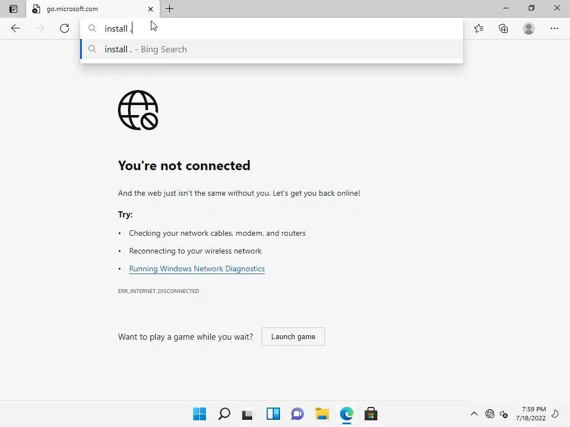Viewport: 570px width, 427px height.
Task: Click the muted volume tray icon
Action: coord(503,414)
